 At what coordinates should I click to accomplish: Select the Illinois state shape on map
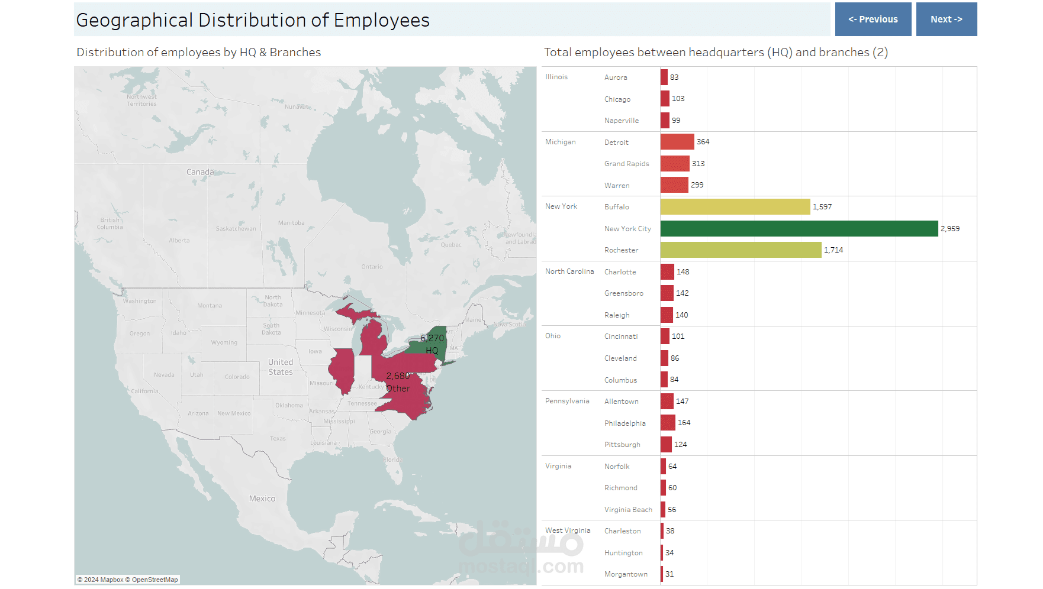pos(342,371)
